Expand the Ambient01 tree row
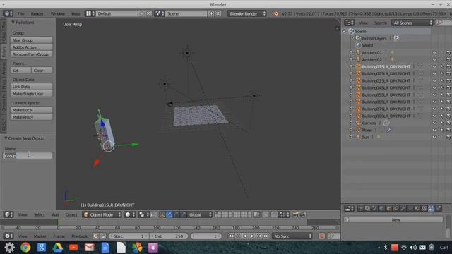The width and height of the screenshot is (452, 254). (x=351, y=52)
